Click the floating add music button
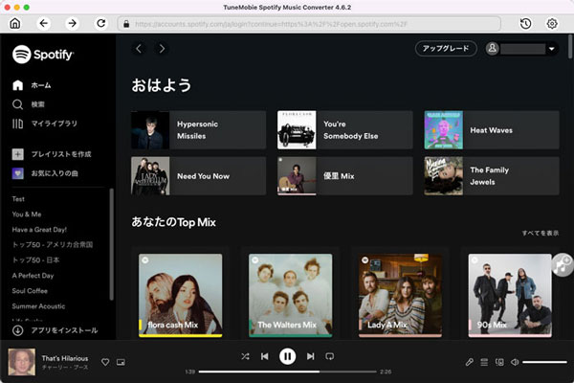This screenshot has width=574, height=383. pos(563,264)
